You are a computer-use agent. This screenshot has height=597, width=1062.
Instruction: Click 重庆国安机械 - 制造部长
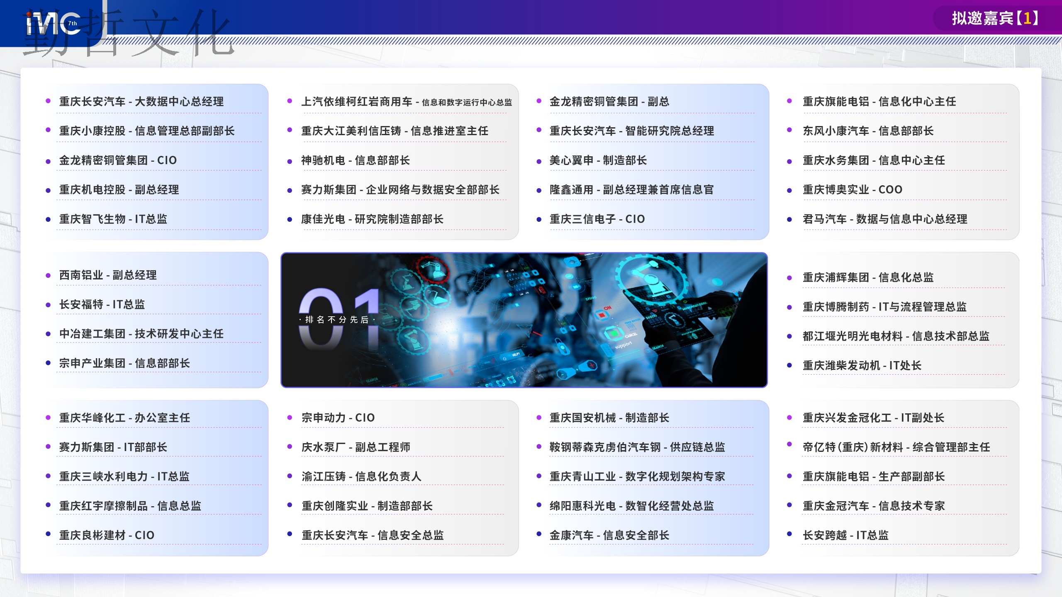(609, 418)
